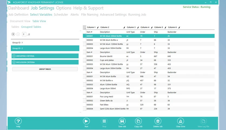
Task: Click the Clear Error icon
Action: click(x=181, y=121)
